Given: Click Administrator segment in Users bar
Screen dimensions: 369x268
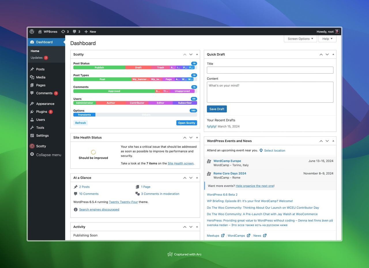Looking at the screenshot, I should click(84, 103).
